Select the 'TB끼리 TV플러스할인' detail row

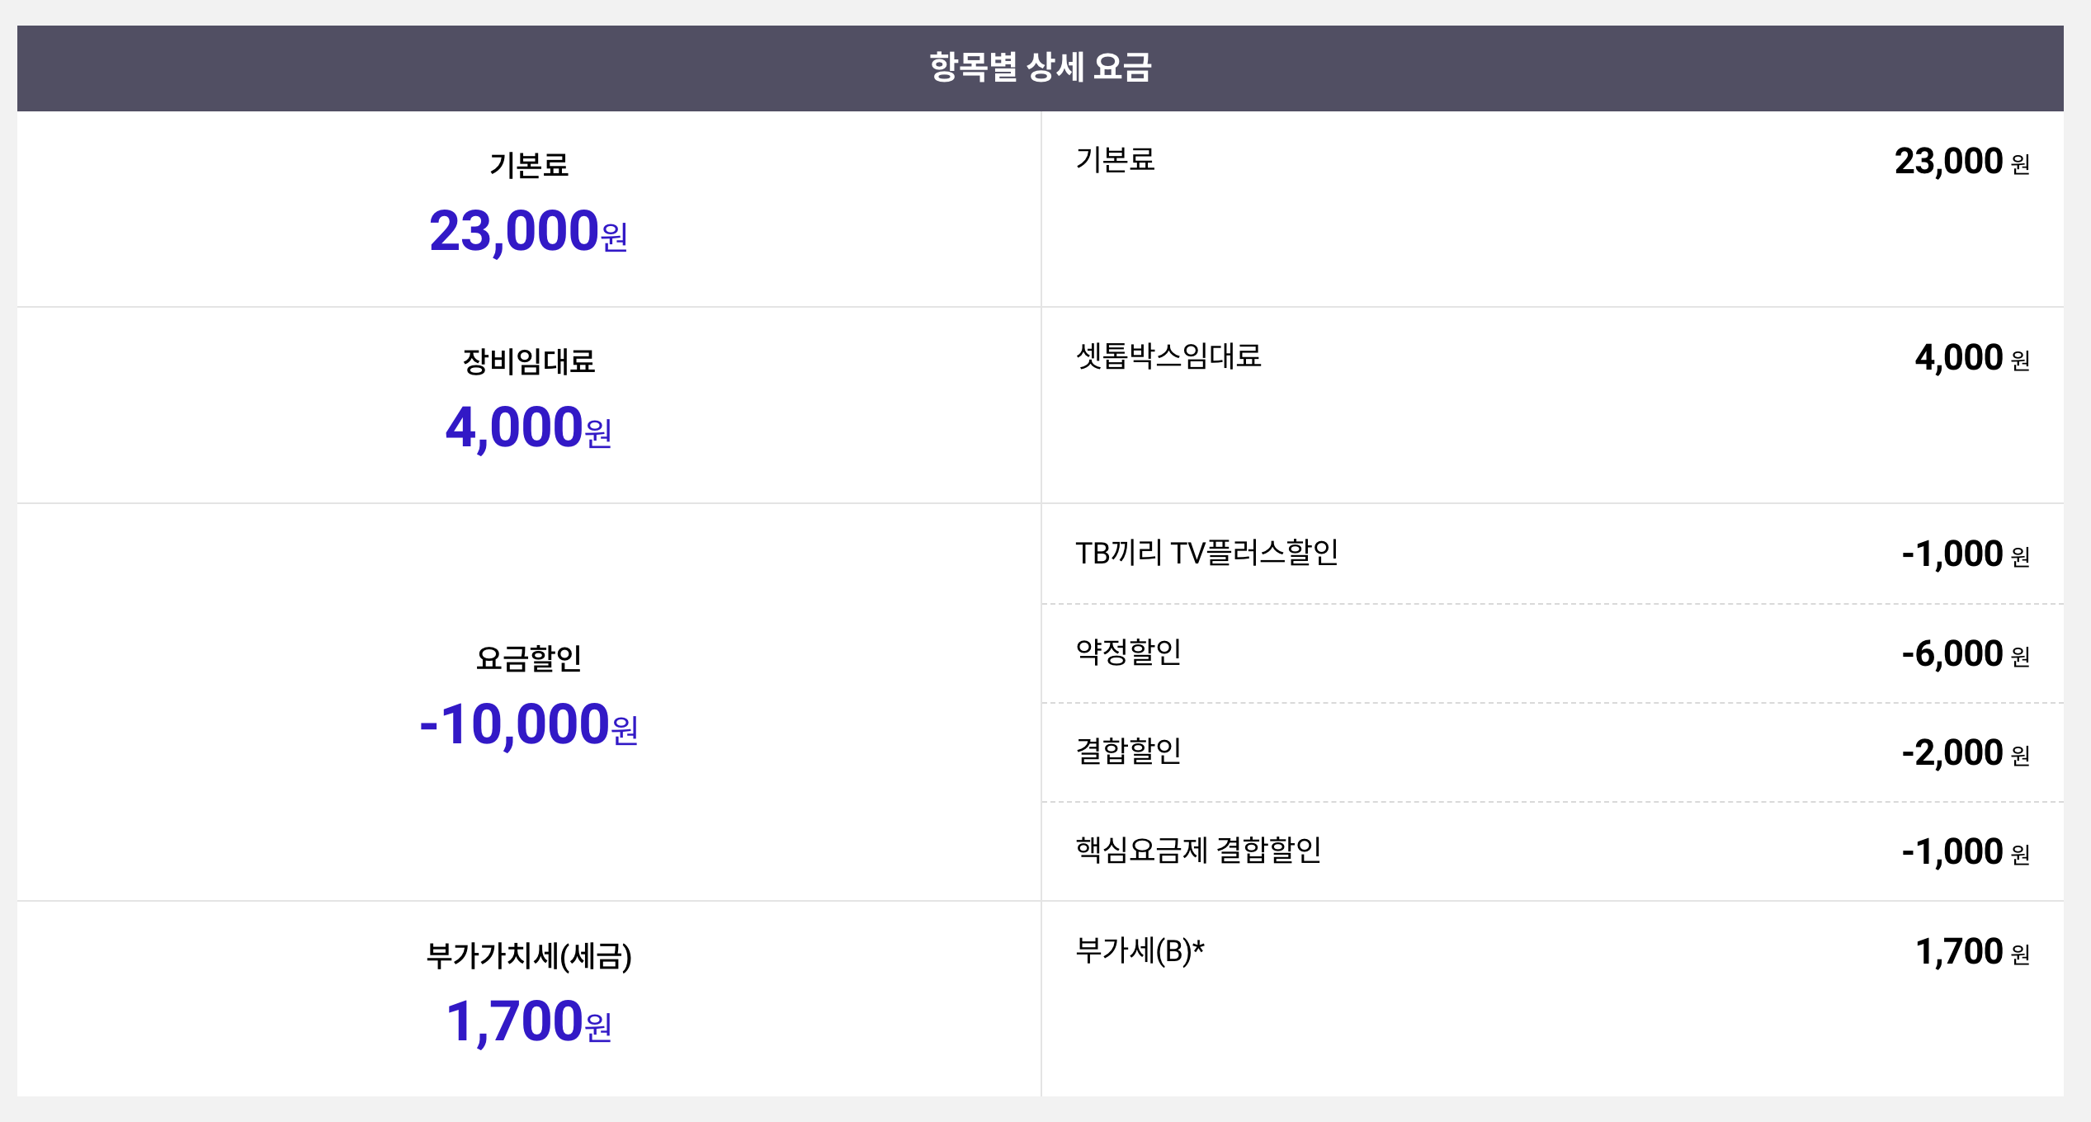[1206, 553]
